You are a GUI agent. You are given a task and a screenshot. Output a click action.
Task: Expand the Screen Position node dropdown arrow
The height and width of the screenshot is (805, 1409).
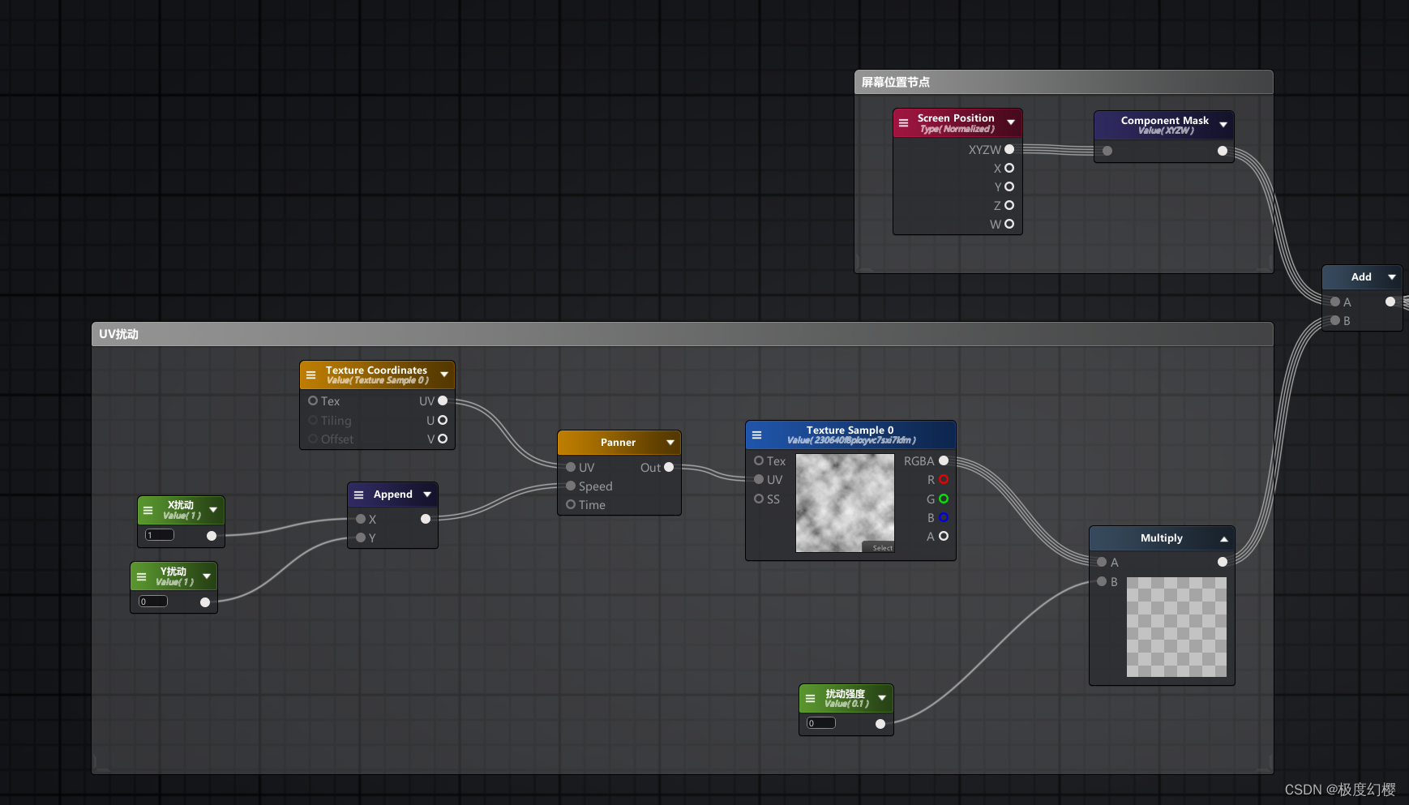pos(1011,122)
